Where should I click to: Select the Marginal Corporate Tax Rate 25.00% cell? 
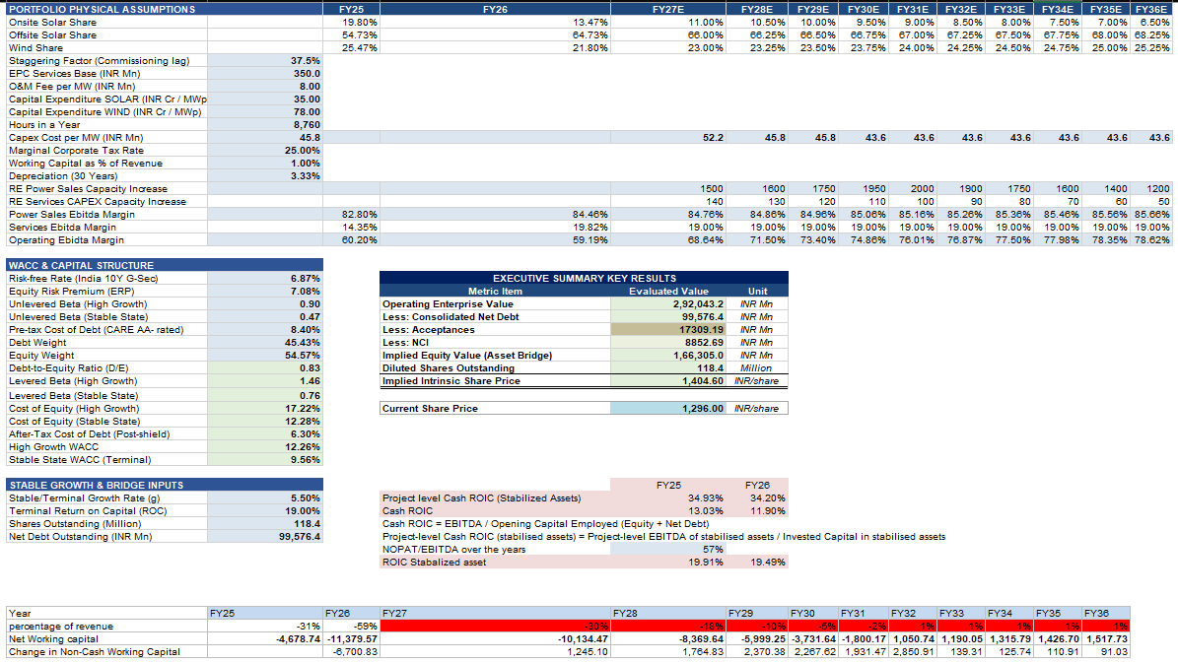[265, 150]
